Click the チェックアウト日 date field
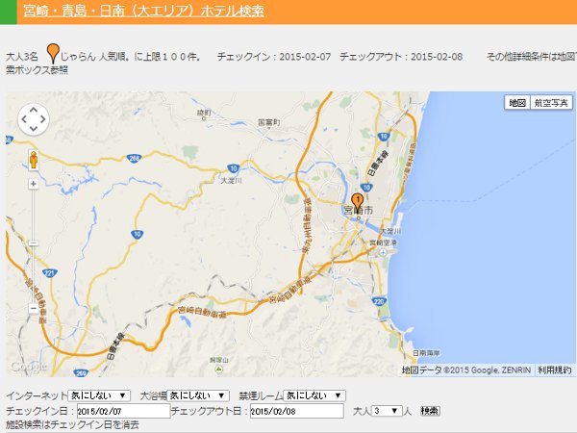577x433 pixels. (x=297, y=411)
